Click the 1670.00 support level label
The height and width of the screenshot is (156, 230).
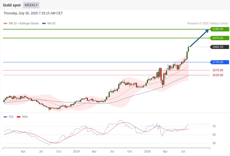pos(218,70)
